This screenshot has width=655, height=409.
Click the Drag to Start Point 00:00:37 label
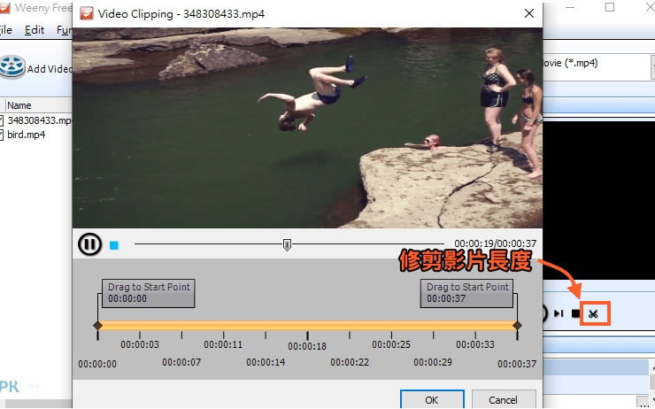pos(467,293)
